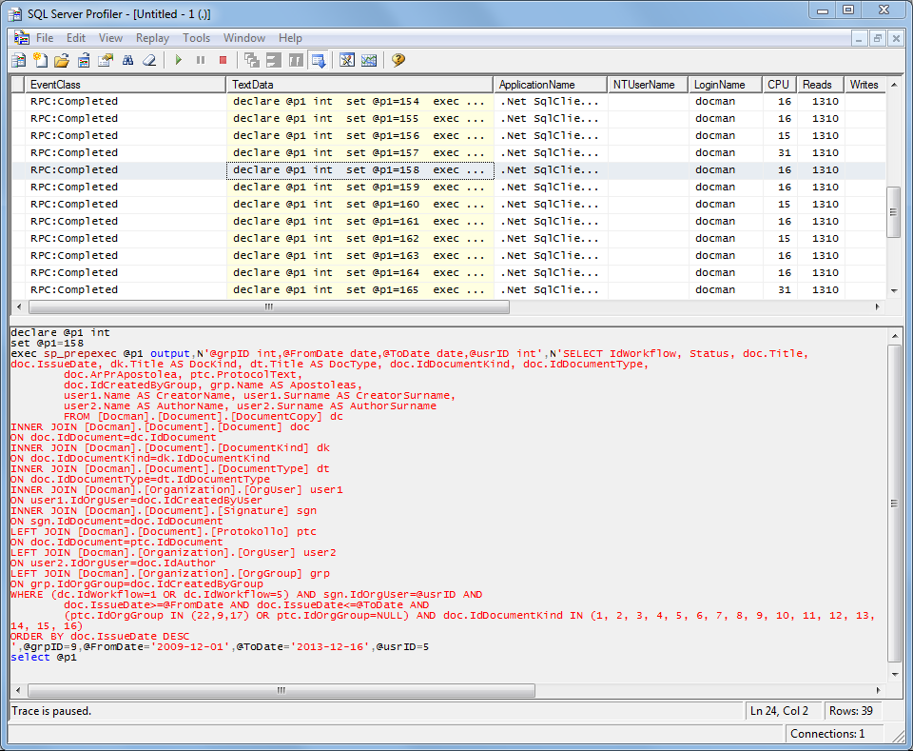Click the SQL text pane scroll-down arrow

[895, 675]
